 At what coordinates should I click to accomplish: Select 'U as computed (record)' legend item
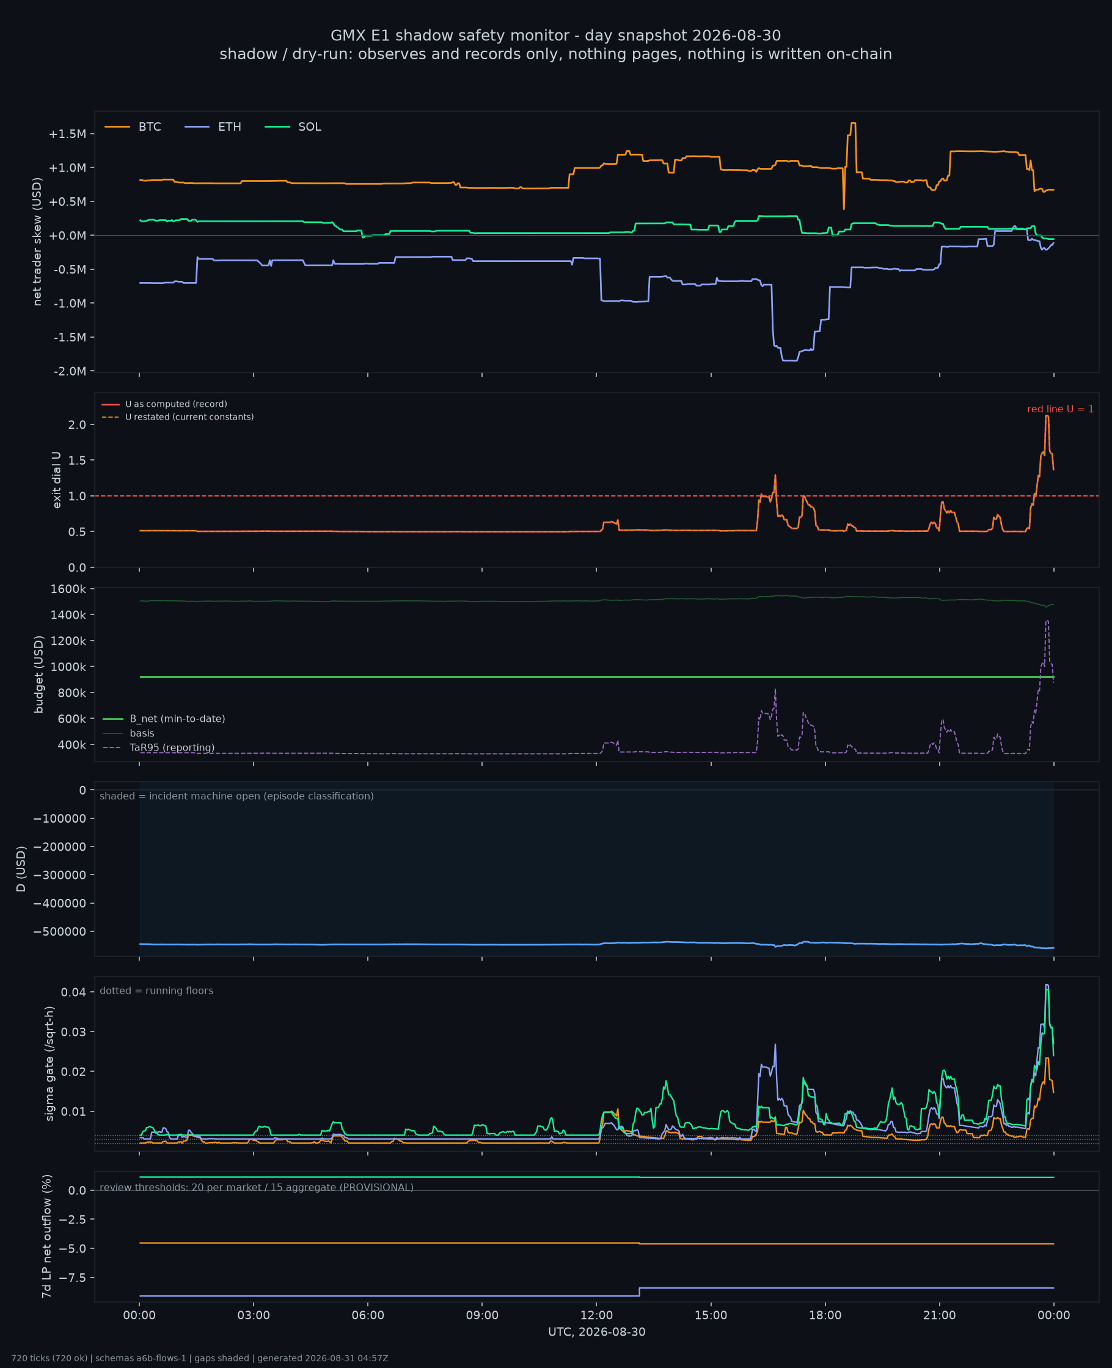164,404
